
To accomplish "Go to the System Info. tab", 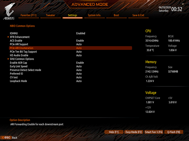I will (x=94, y=15).
